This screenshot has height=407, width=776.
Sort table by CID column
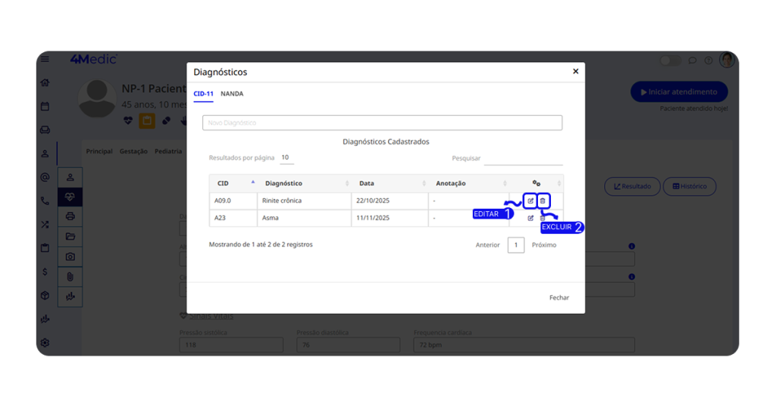235,183
